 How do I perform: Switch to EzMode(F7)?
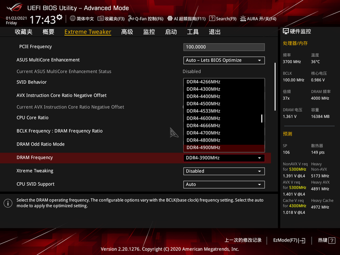tap(289, 241)
